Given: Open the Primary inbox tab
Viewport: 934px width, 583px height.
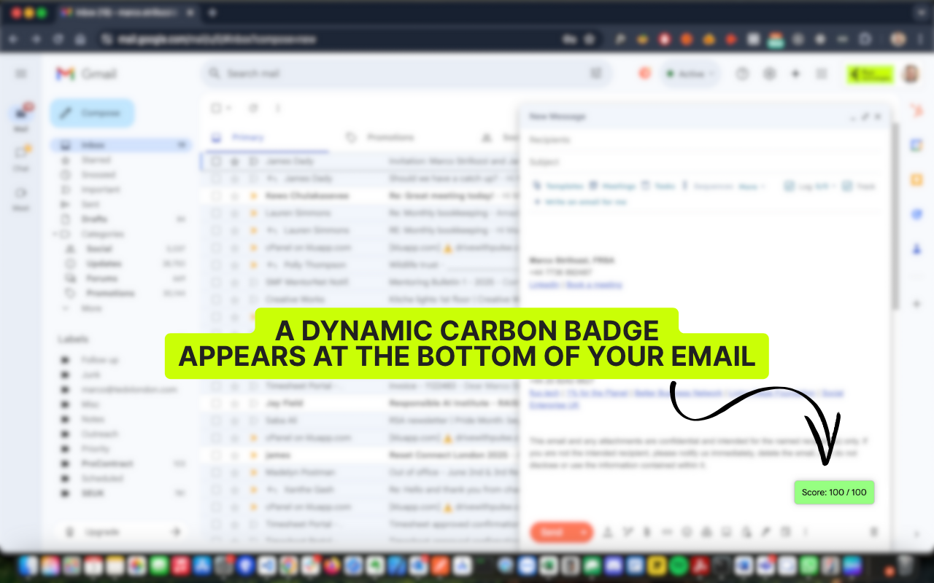Looking at the screenshot, I should [248, 137].
